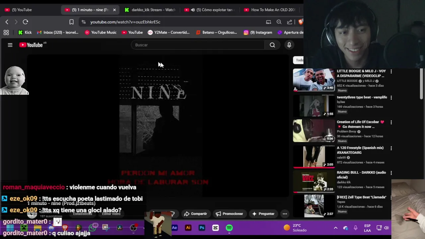Click into the Buscar search field

(x=198, y=45)
